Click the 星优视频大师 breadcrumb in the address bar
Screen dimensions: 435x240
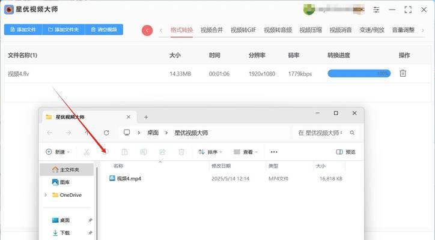tap(191, 133)
